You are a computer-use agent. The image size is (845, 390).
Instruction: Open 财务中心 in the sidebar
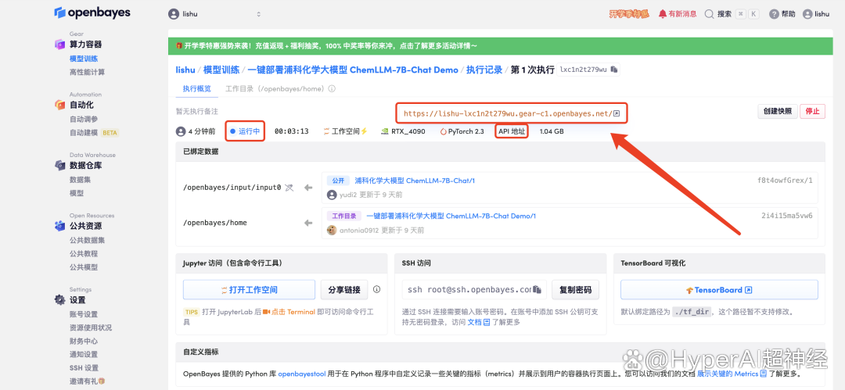coord(84,341)
